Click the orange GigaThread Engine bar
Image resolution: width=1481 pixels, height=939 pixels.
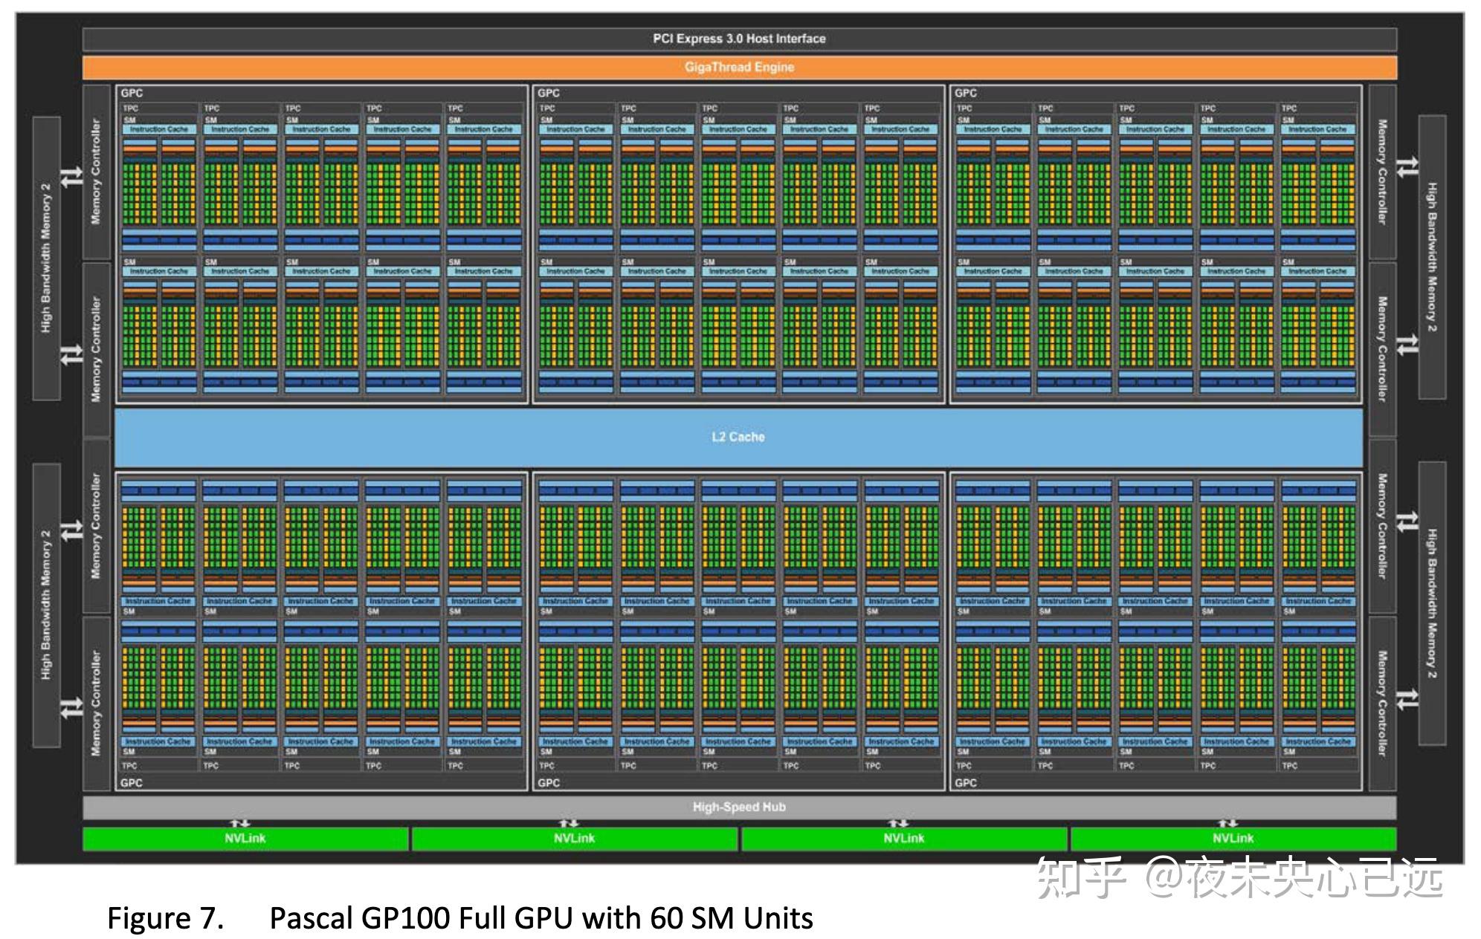click(x=739, y=67)
